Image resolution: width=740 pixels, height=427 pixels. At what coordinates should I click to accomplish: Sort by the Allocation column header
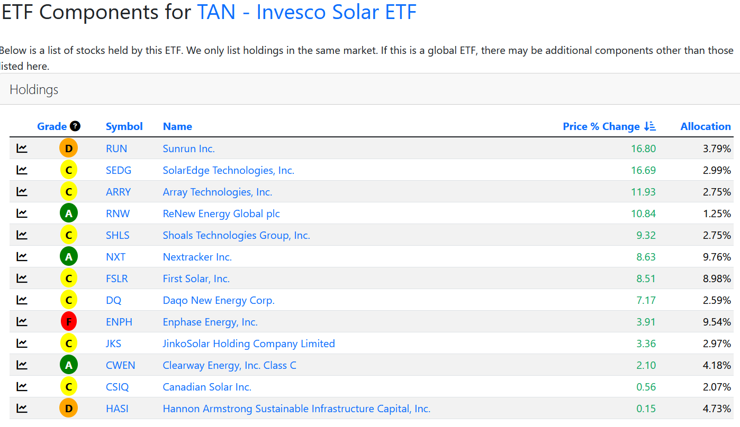[706, 126]
